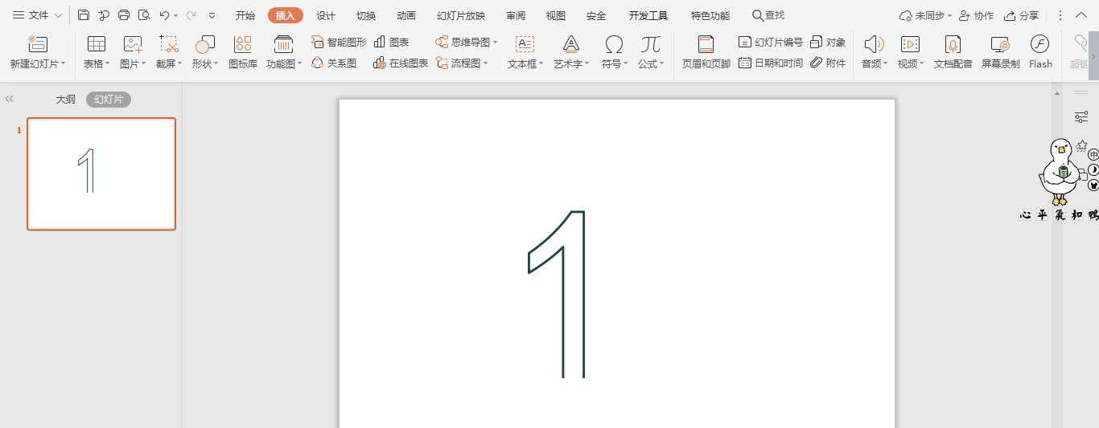Switch to the 安全 security tab

(x=596, y=15)
